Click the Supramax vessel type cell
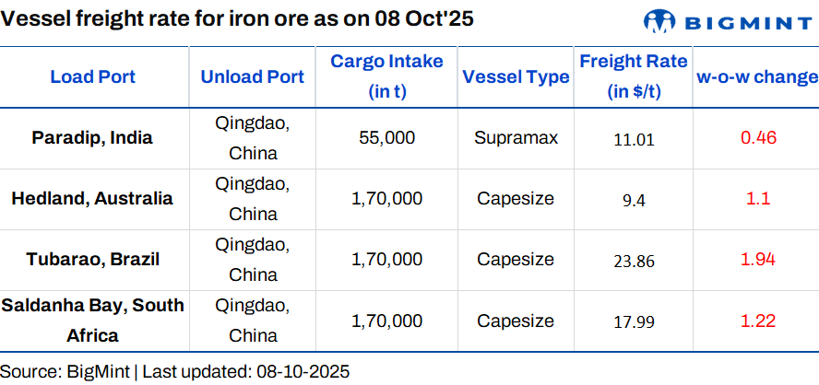The height and width of the screenshot is (385, 819). (516, 138)
